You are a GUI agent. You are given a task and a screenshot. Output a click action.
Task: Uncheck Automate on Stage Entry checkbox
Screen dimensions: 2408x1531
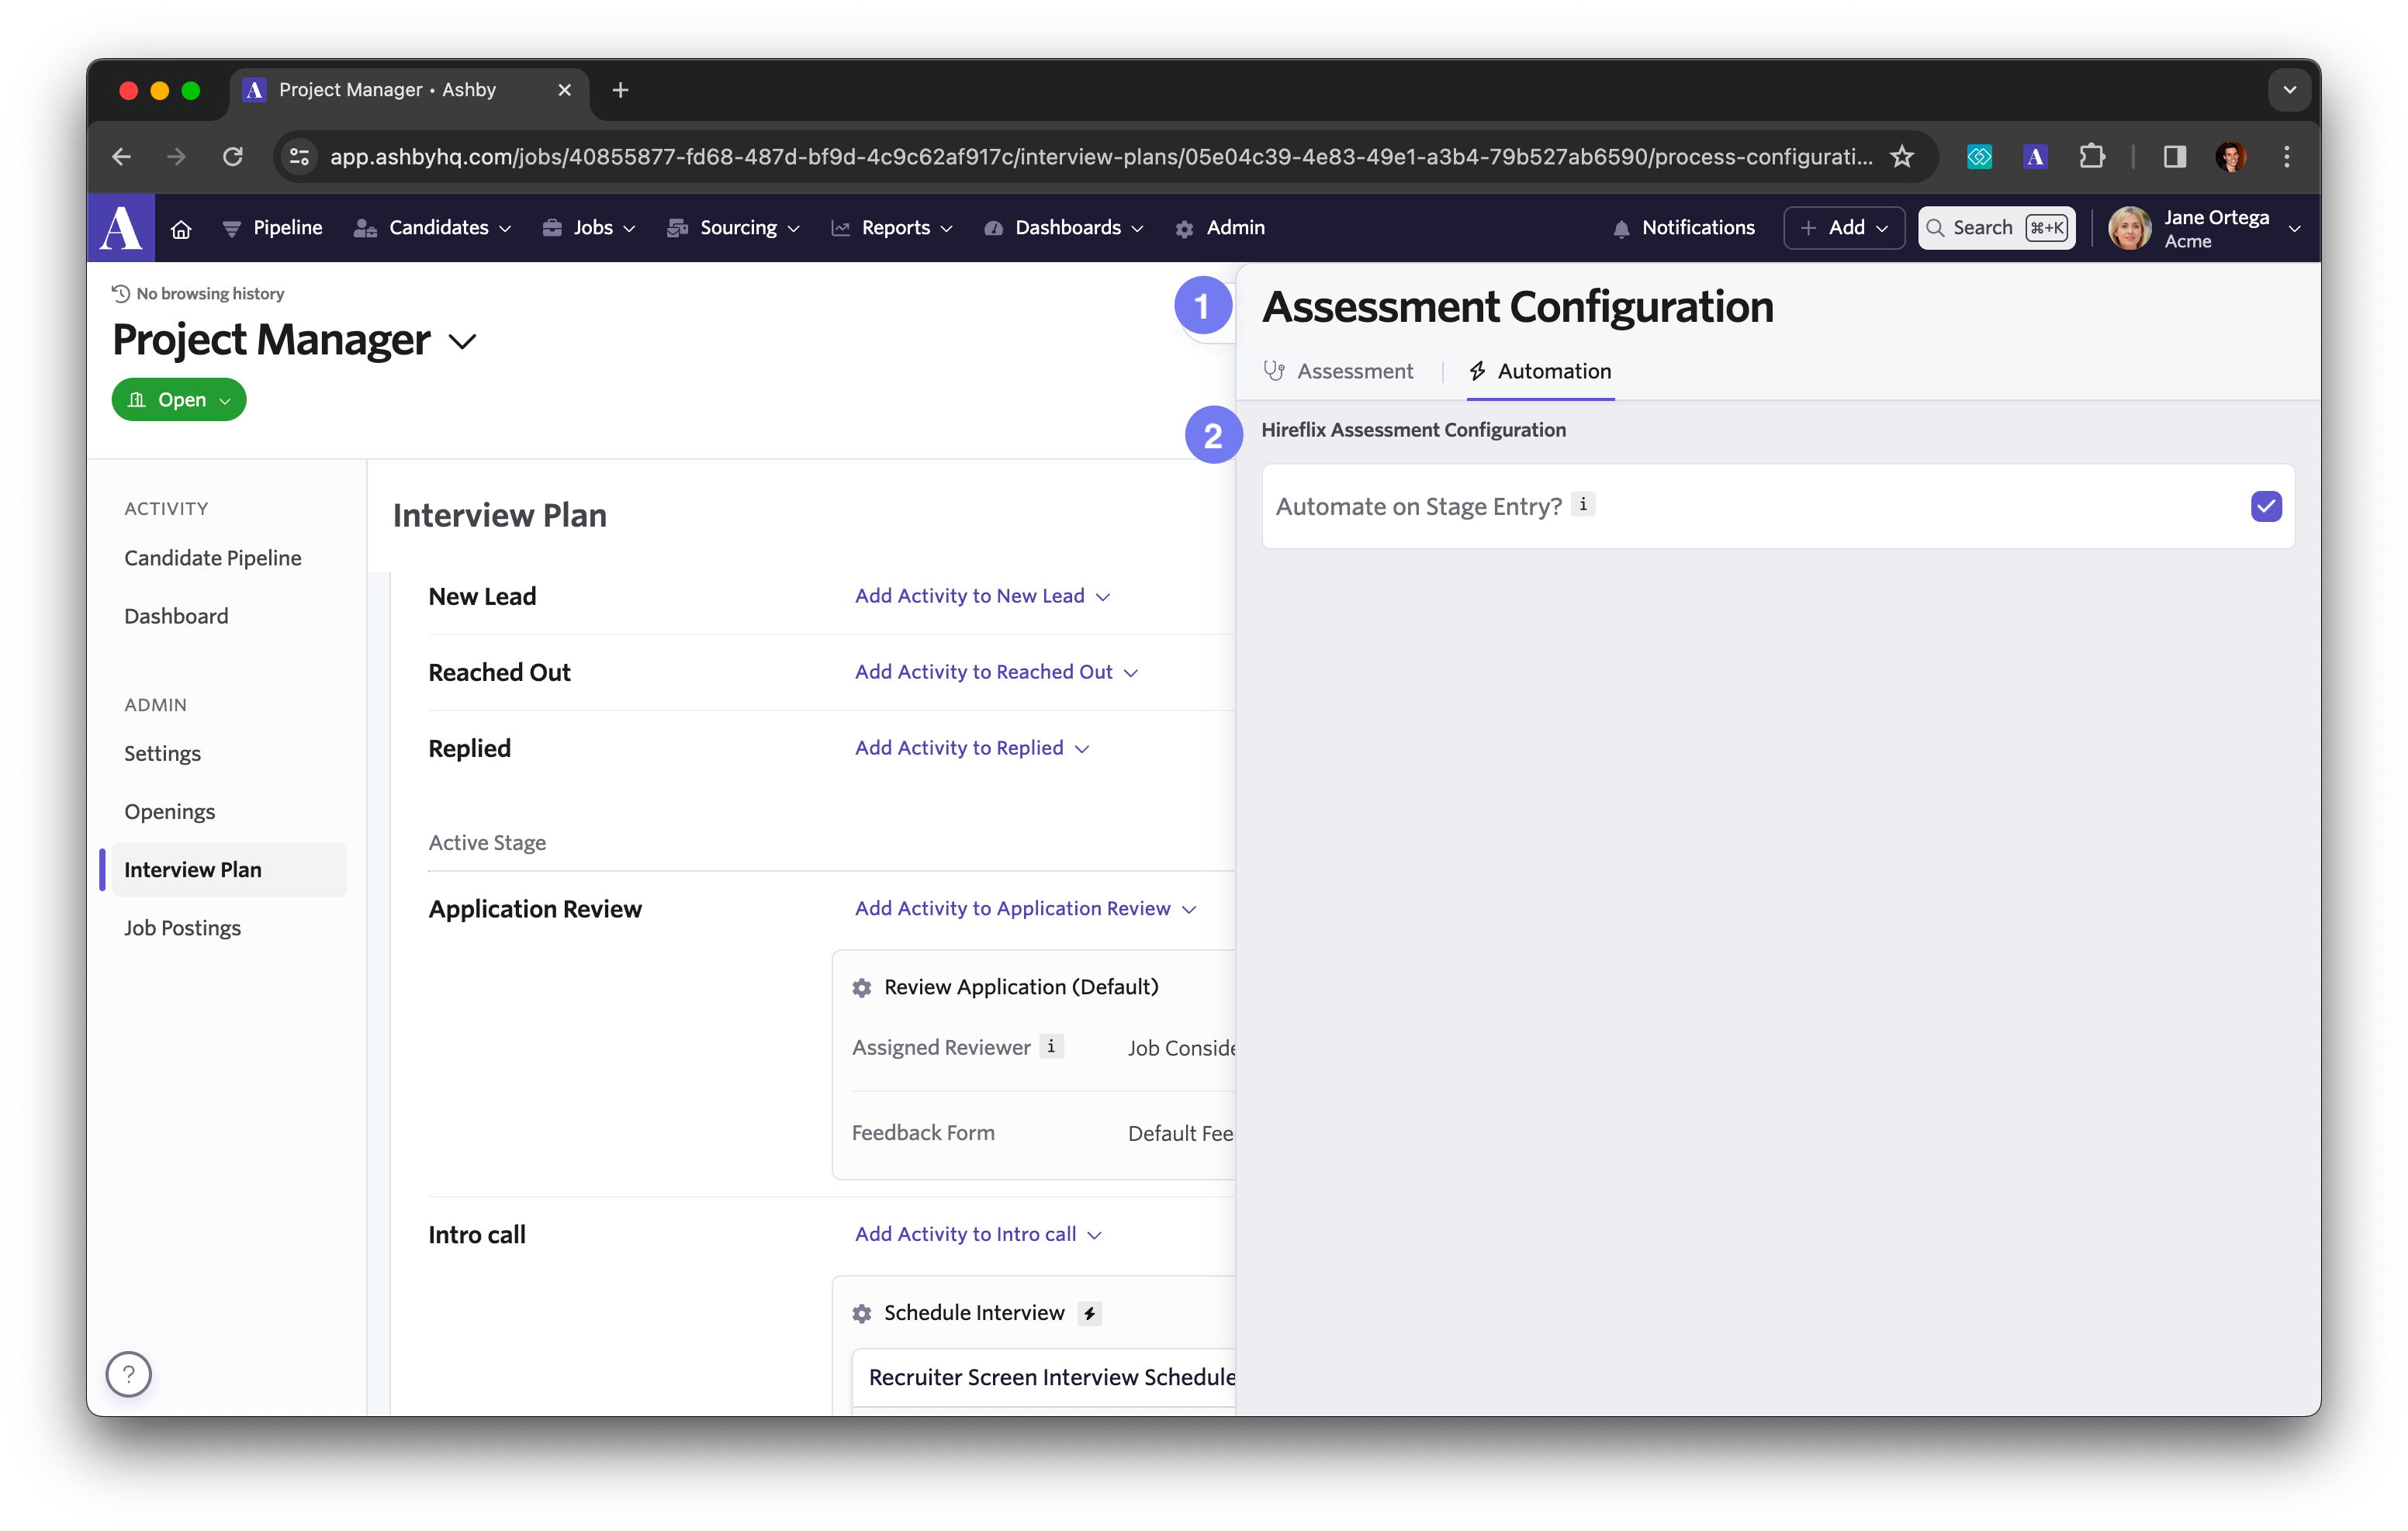pyautogui.click(x=2265, y=506)
